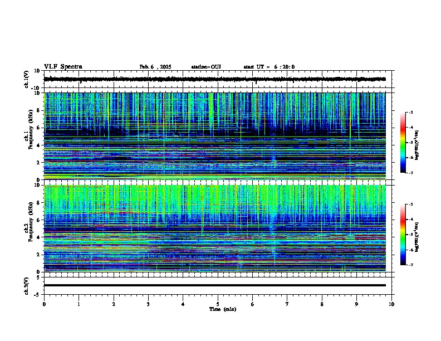Click time-axis tick label "5"
Screen dimensions: 441x341
pos(218,304)
